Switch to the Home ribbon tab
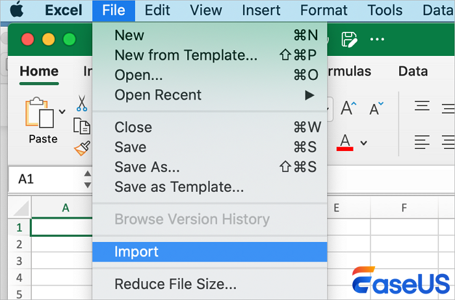 click(39, 72)
